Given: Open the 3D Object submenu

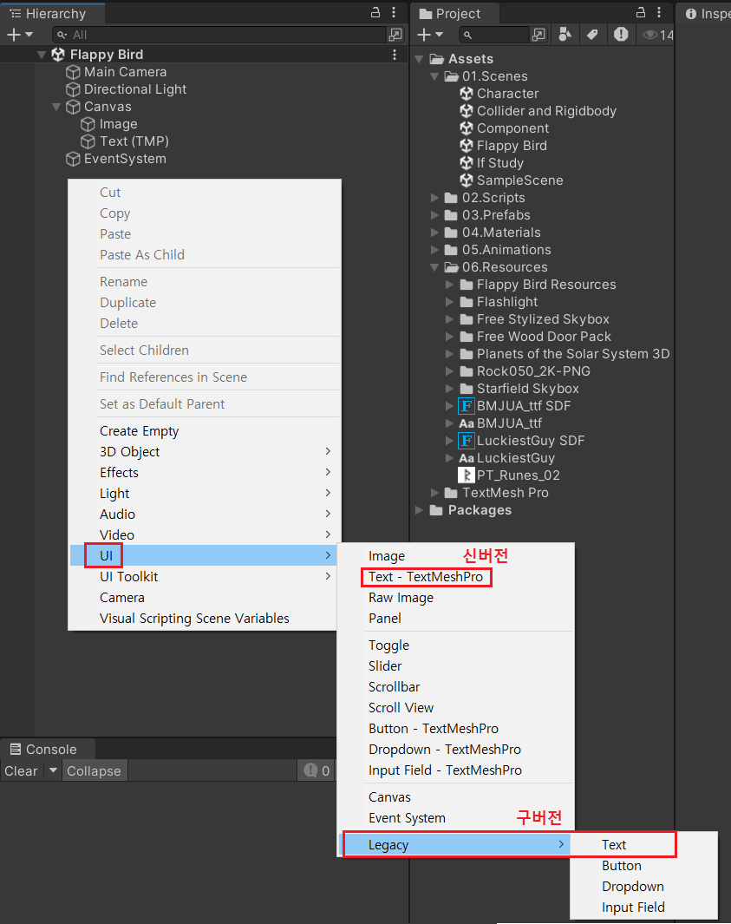Looking at the screenshot, I should (204, 451).
